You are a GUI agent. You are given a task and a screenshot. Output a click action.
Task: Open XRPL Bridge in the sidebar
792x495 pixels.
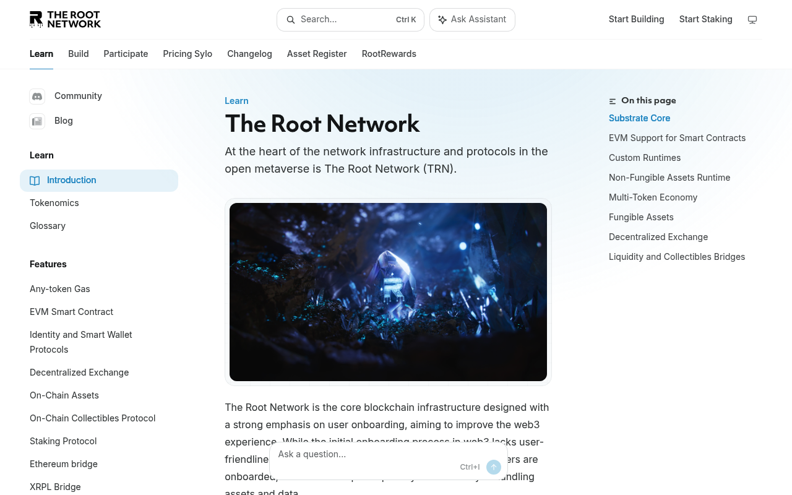click(55, 487)
